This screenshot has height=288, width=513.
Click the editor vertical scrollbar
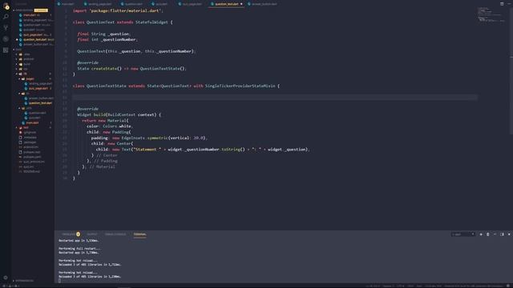(x=511, y=70)
